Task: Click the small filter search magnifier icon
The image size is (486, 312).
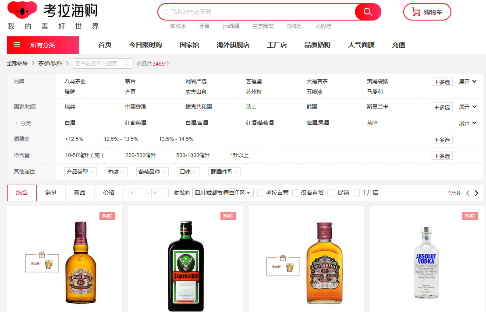Action: [126, 63]
